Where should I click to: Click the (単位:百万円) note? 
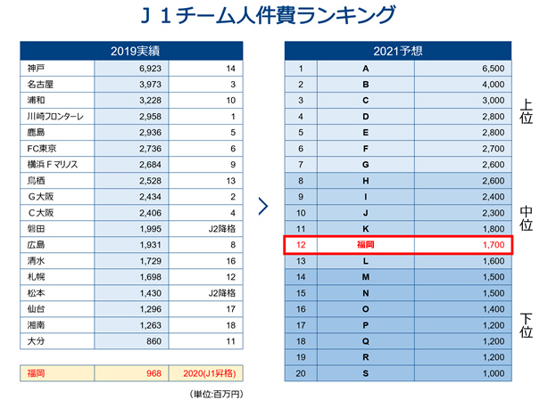tap(216, 394)
